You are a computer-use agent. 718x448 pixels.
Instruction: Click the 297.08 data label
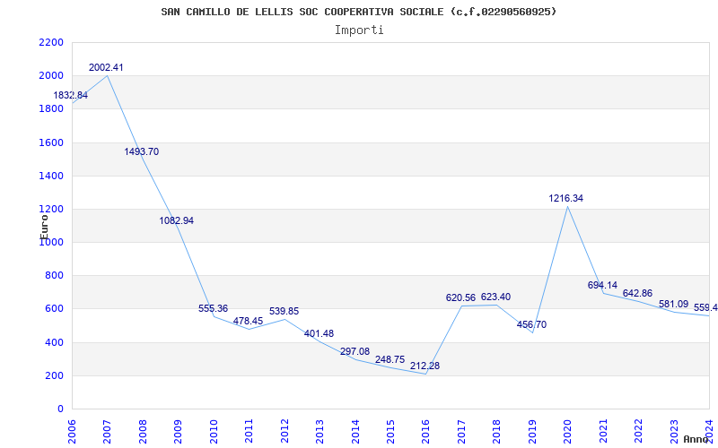tap(355, 351)
